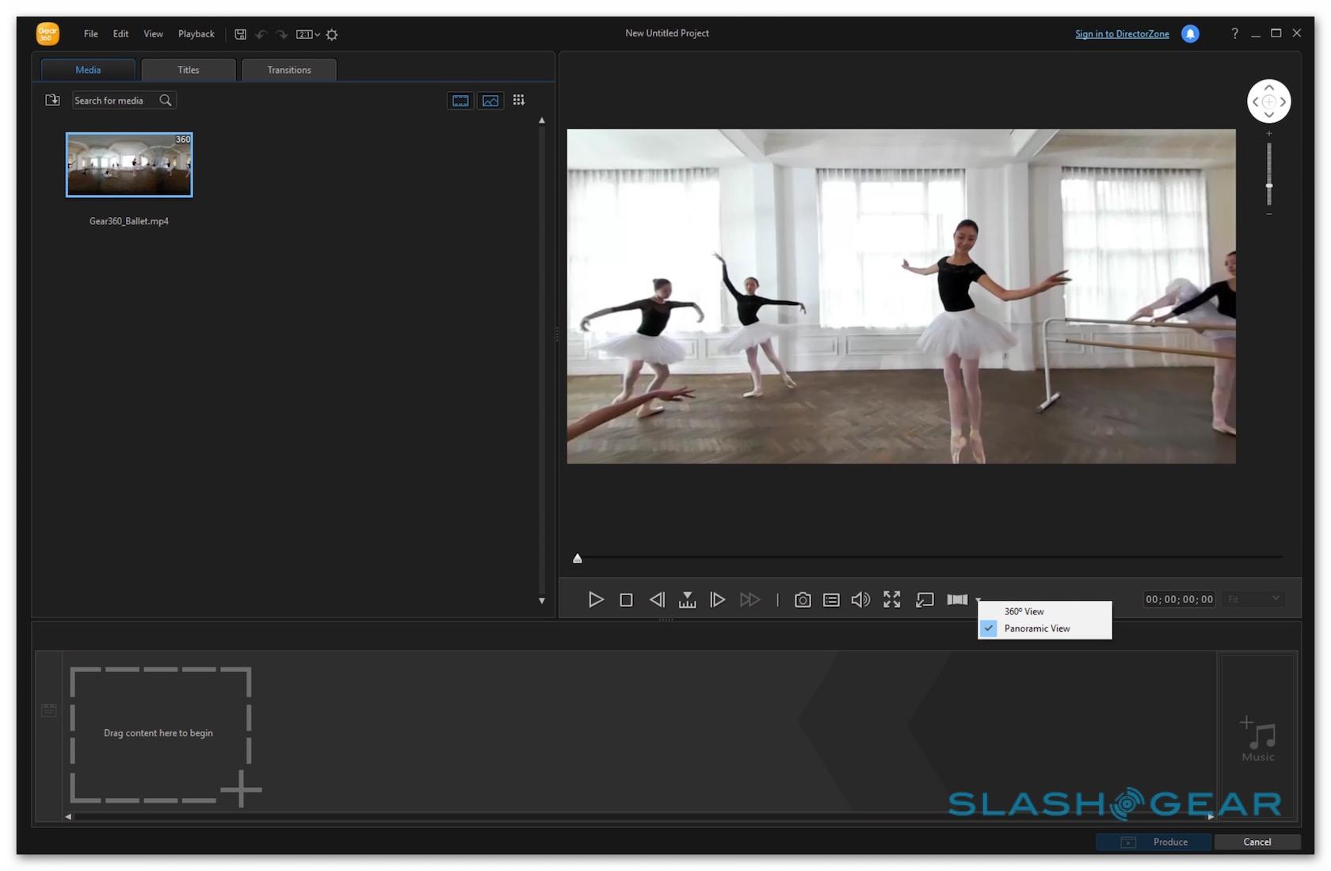Toggle video files filter in media library
Image resolution: width=1331 pixels, height=871 pixels.
pyautogui.click(x=460, y=101)
